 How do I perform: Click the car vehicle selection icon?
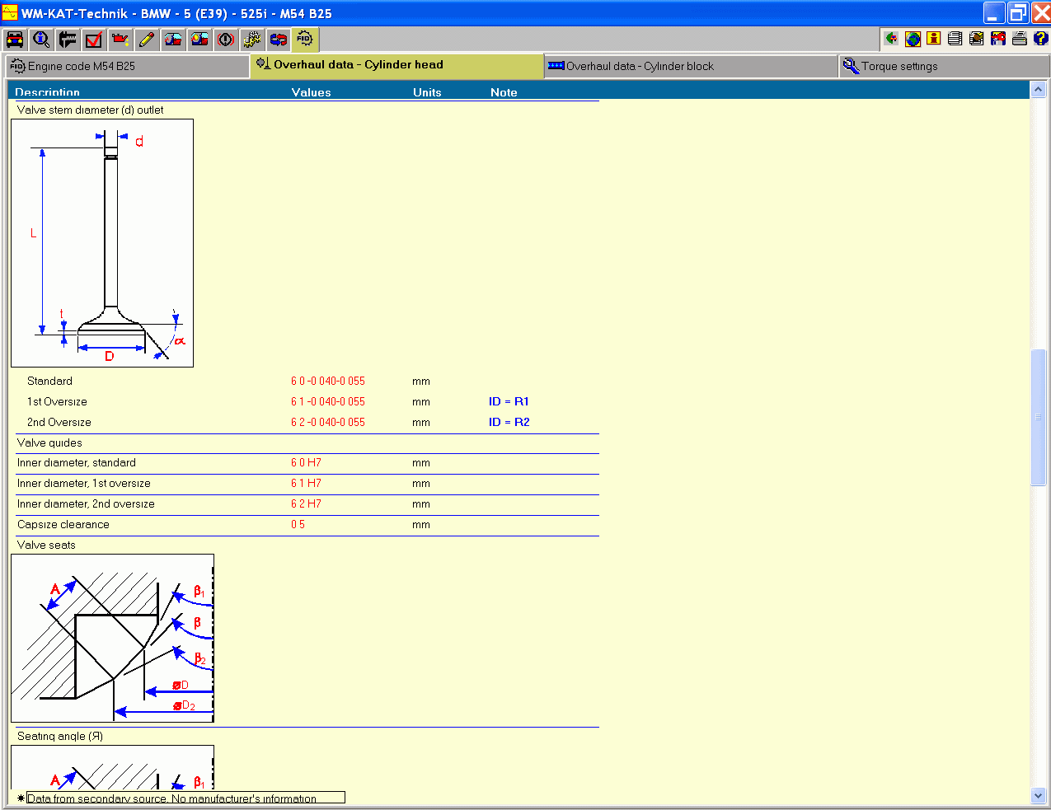pyautogui.click(x=15, y=39)
